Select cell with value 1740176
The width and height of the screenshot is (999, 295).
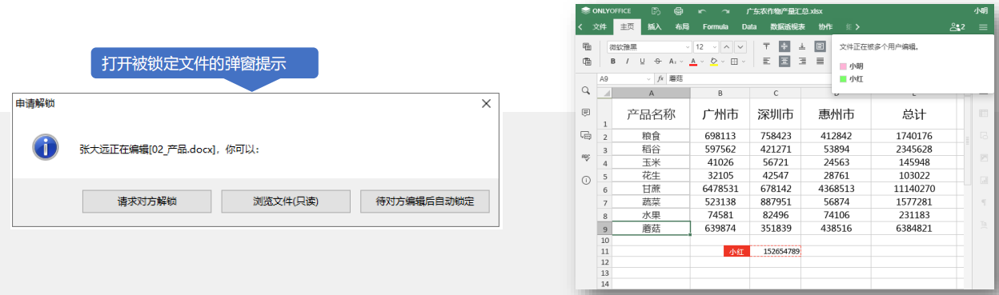(x=913, y=136)
